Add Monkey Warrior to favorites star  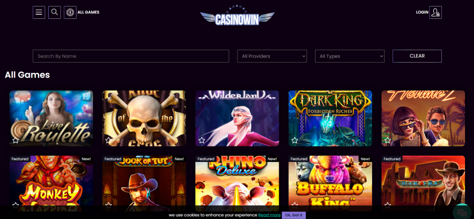coord(16,205)
